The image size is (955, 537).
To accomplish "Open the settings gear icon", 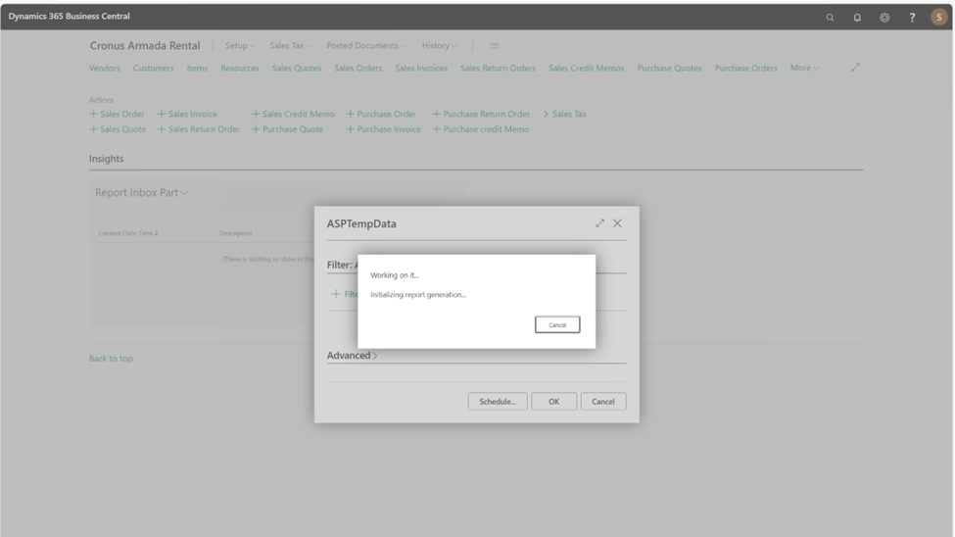I will pos(884,18).
